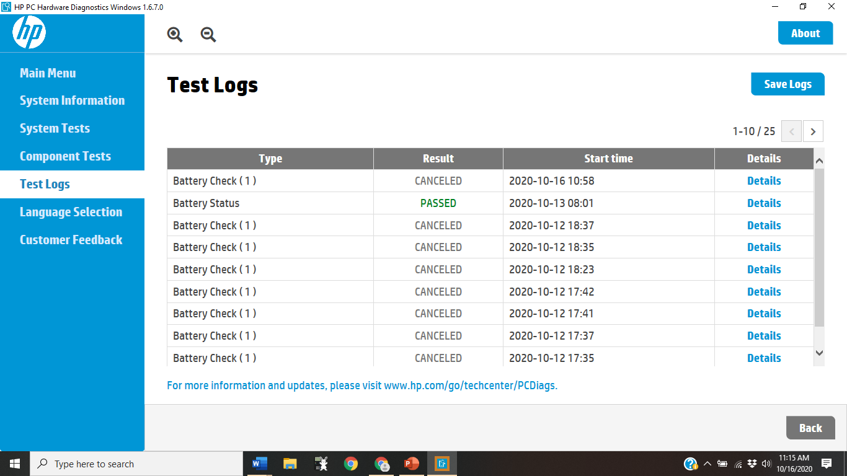Open the Action Center notifications icon
847x476 pixels.
pyautogui.click(x=827, y=464)
